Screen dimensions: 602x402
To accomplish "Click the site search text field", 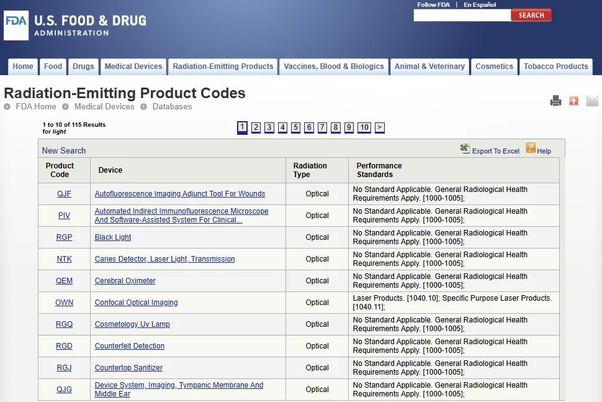I will [462, 16].
